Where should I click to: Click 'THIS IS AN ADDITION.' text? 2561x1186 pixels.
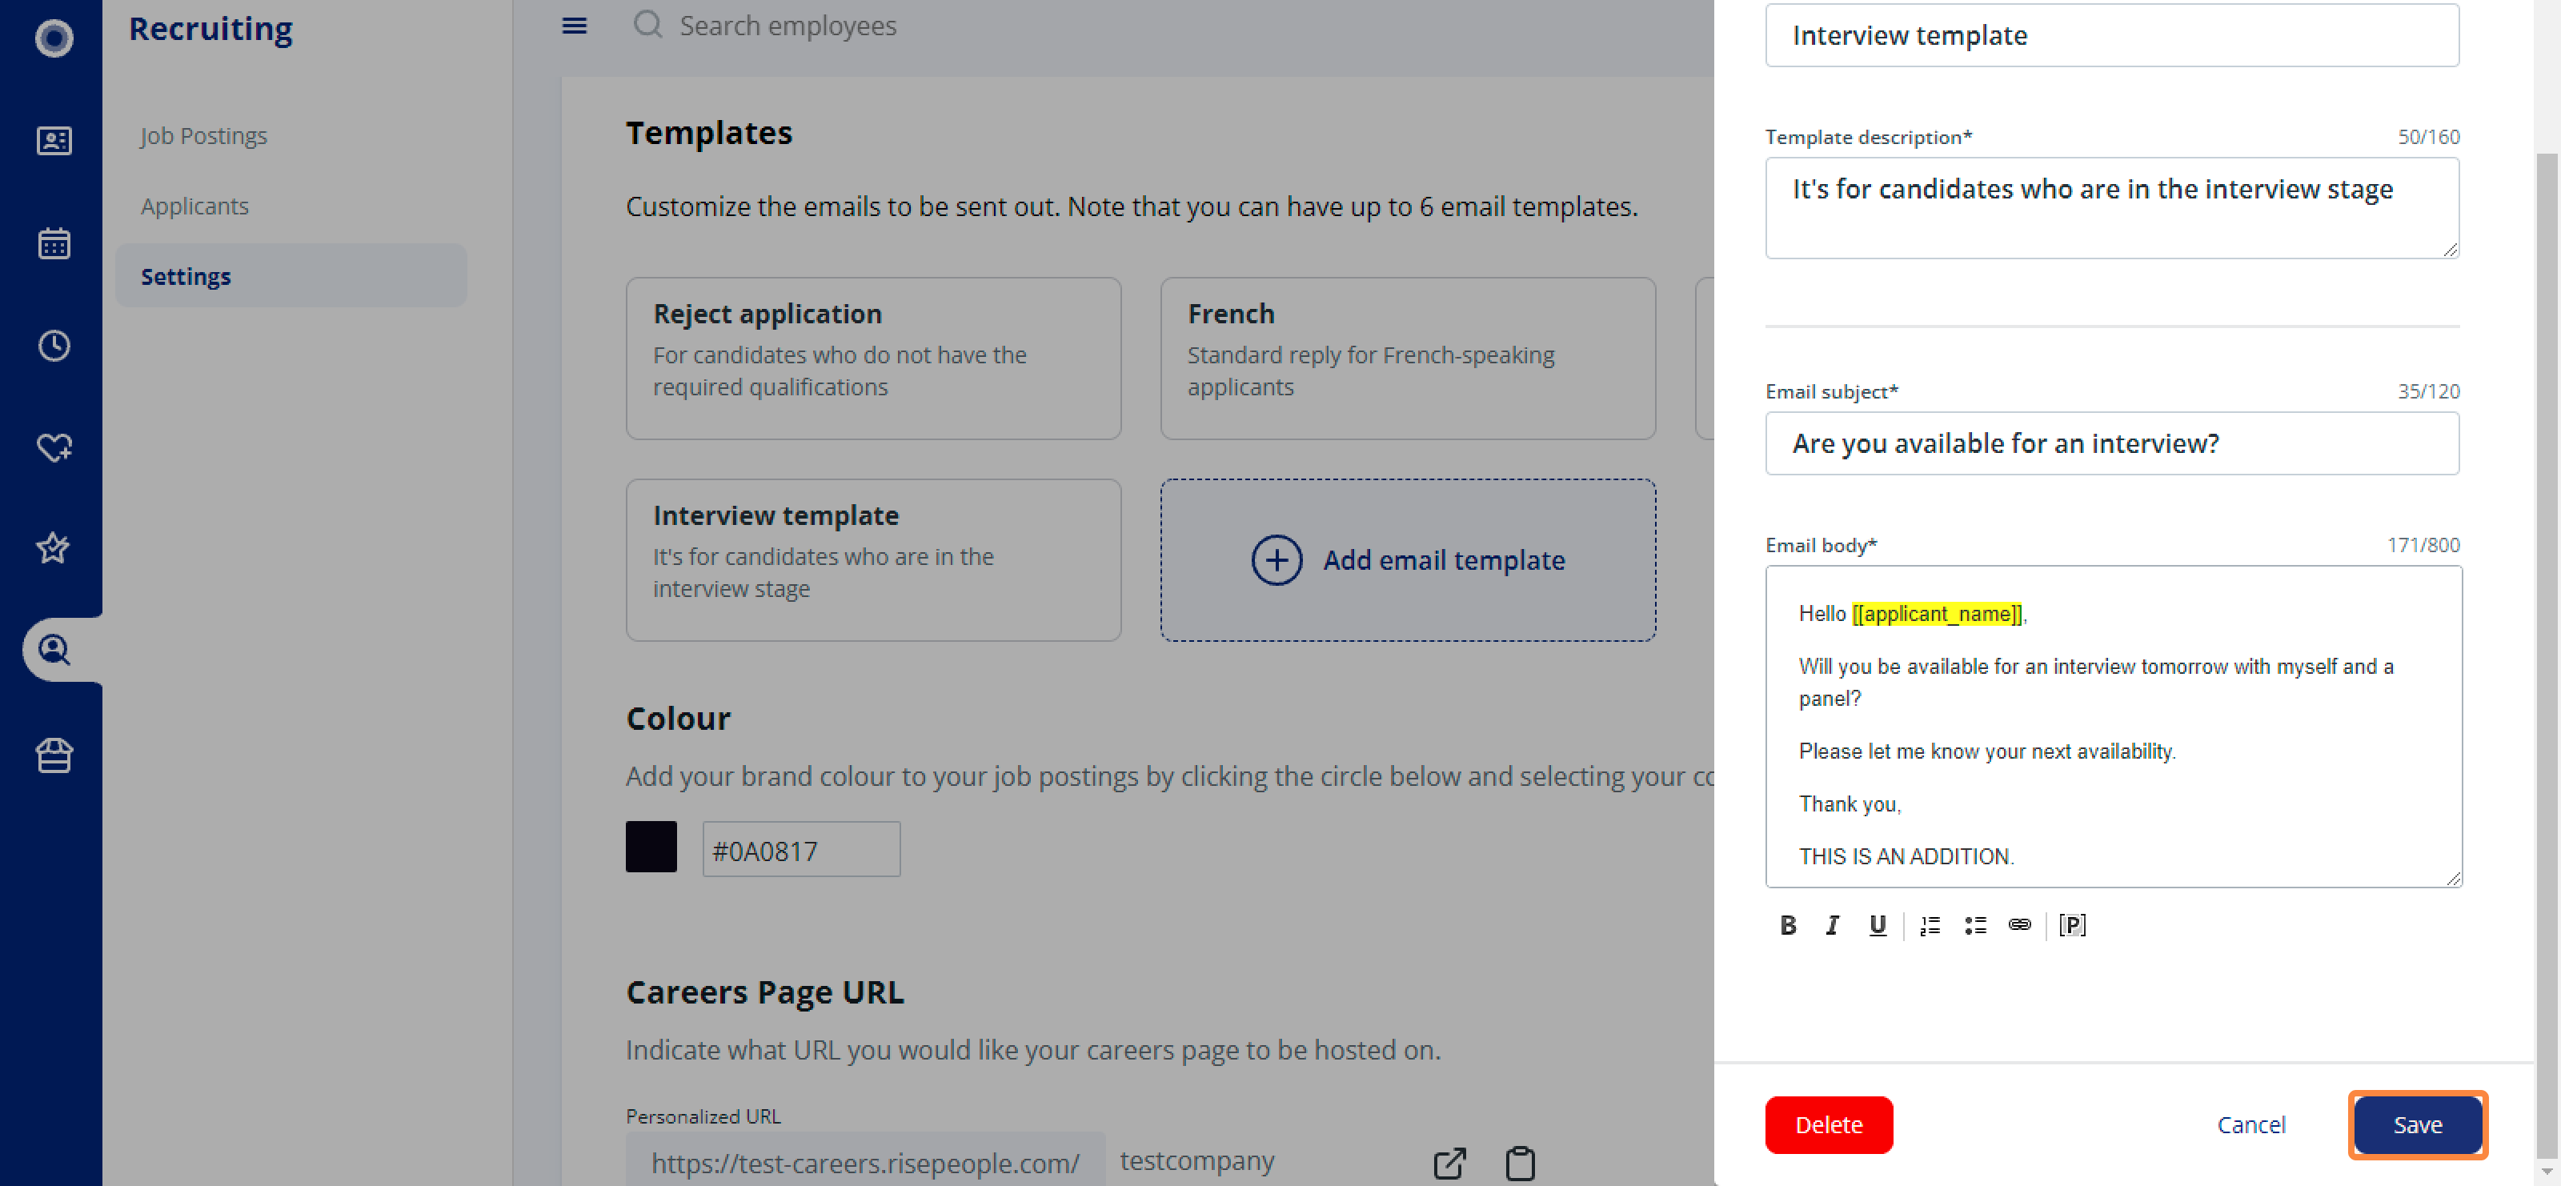1906,856
